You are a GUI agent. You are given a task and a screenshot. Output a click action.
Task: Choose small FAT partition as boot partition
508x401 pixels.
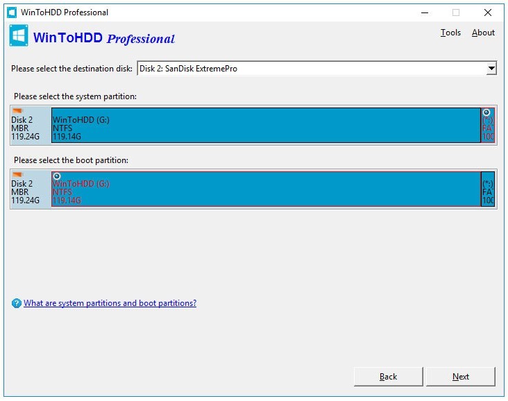point(488,189)
